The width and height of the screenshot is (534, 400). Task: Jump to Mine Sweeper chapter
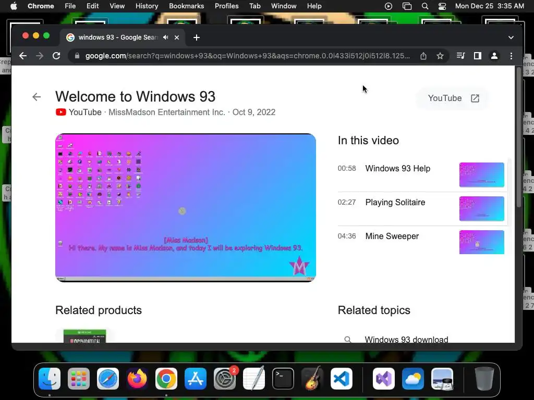[392, 236]
